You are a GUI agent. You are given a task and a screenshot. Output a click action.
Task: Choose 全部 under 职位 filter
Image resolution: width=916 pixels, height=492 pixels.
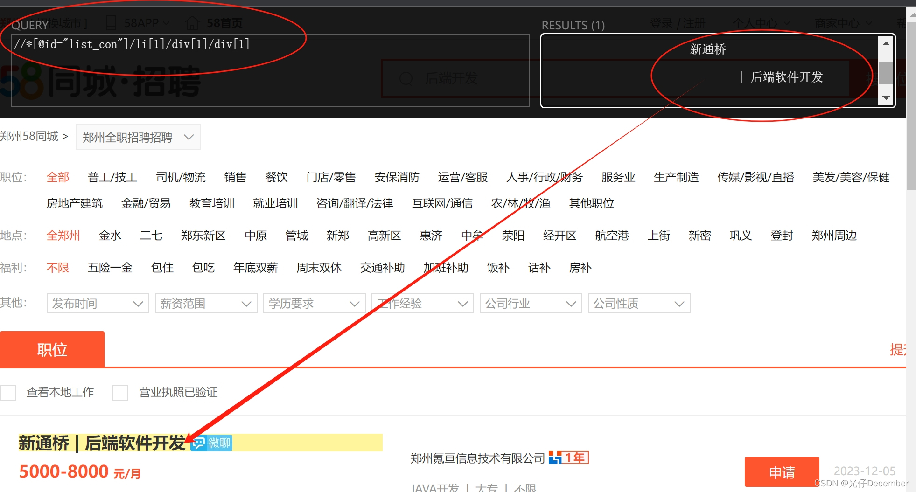[58, 177]
